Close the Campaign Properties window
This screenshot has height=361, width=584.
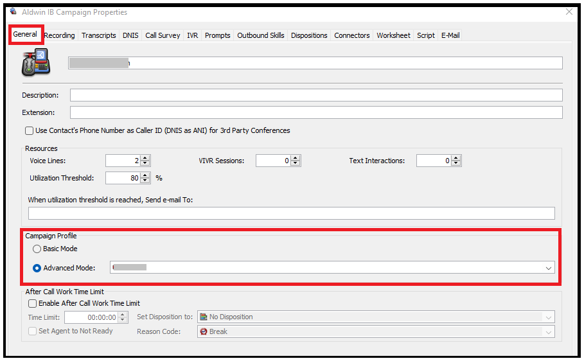569,12
